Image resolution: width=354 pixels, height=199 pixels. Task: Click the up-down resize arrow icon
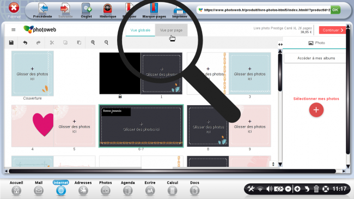pyautogui.click(x=273, y=164)
